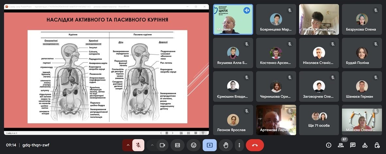Unmute the microphone in the call bar
Image resolution: width=386 pixels, height=154 pixels.
[138, 145]
